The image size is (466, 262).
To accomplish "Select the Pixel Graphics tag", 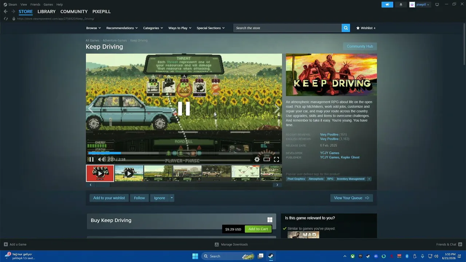I will pos(296,179).
